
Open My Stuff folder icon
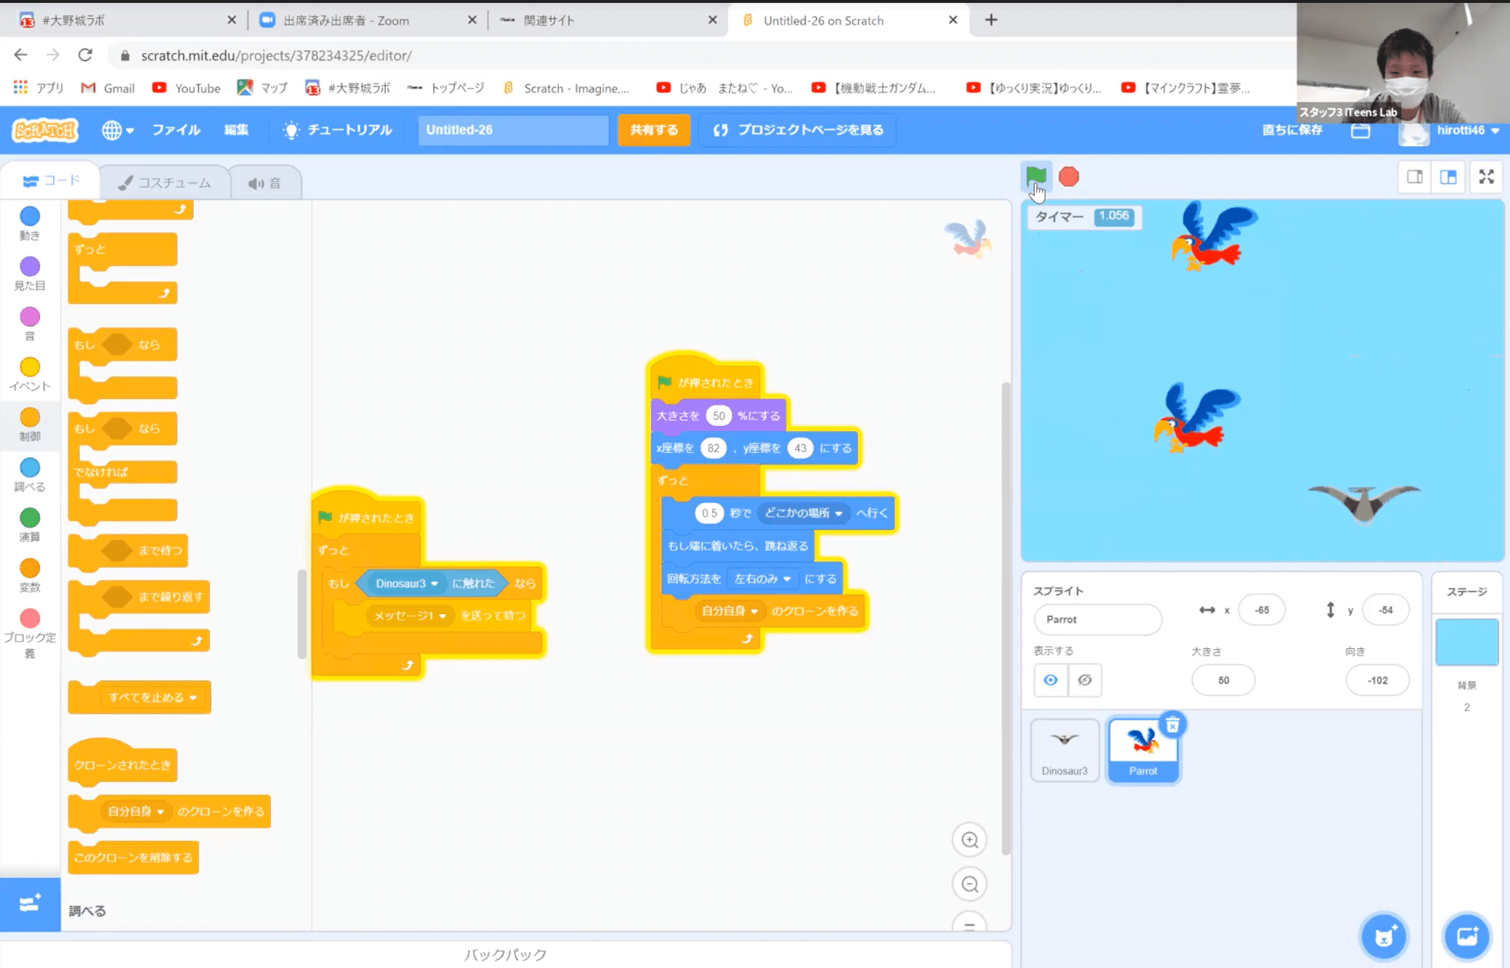tap(1360, 131)
